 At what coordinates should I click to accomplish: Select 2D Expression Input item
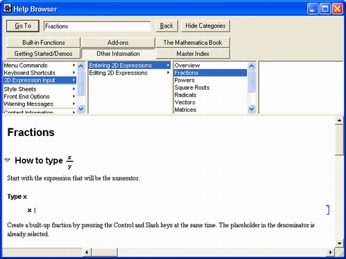39,80
